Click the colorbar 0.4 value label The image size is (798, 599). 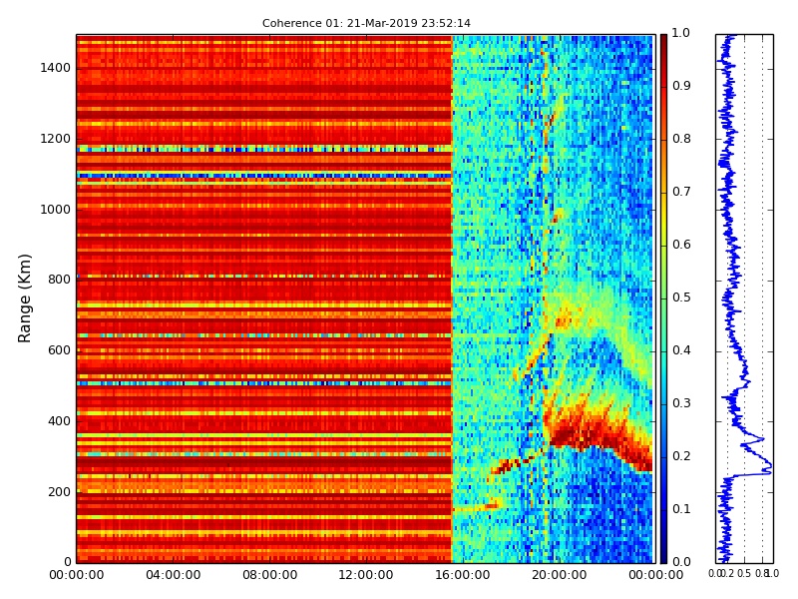pyautogui.click(x=681, y=350)
